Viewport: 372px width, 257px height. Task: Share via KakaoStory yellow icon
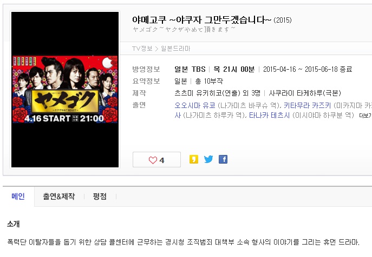tap(194, 159)
